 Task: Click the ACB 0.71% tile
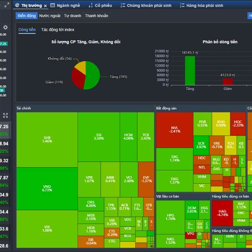tap(125, 207)
